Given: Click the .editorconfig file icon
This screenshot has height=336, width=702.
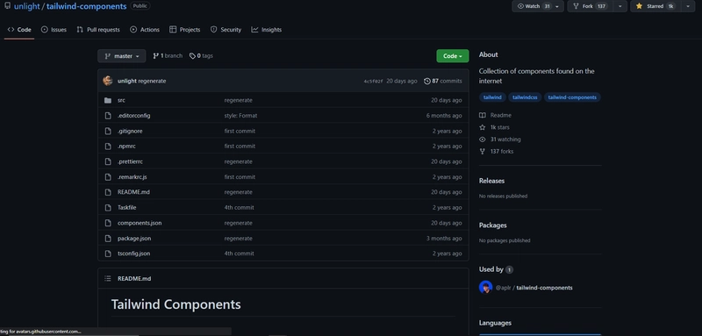Looking at the screenshot, I should 107,116.
